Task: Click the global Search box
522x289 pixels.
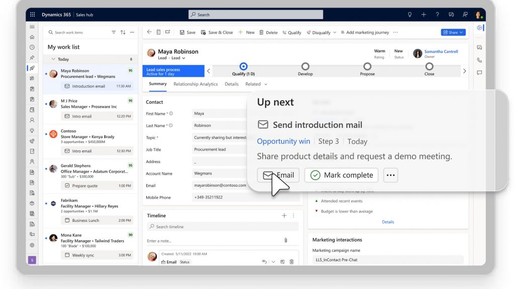Action: [255, 15]
